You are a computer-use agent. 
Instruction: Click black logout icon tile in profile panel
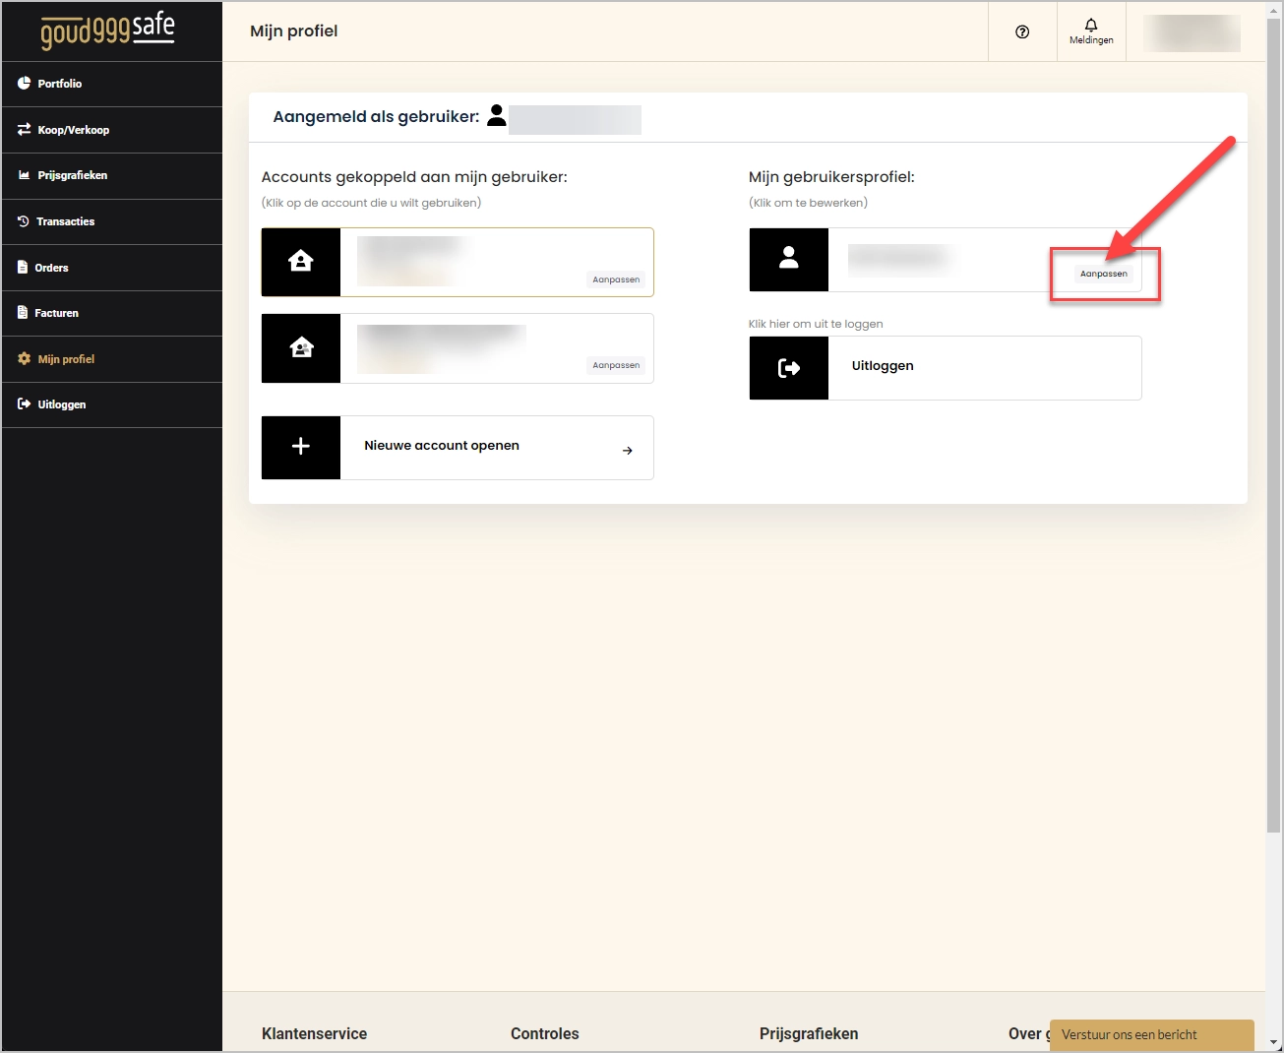point(789,368)
